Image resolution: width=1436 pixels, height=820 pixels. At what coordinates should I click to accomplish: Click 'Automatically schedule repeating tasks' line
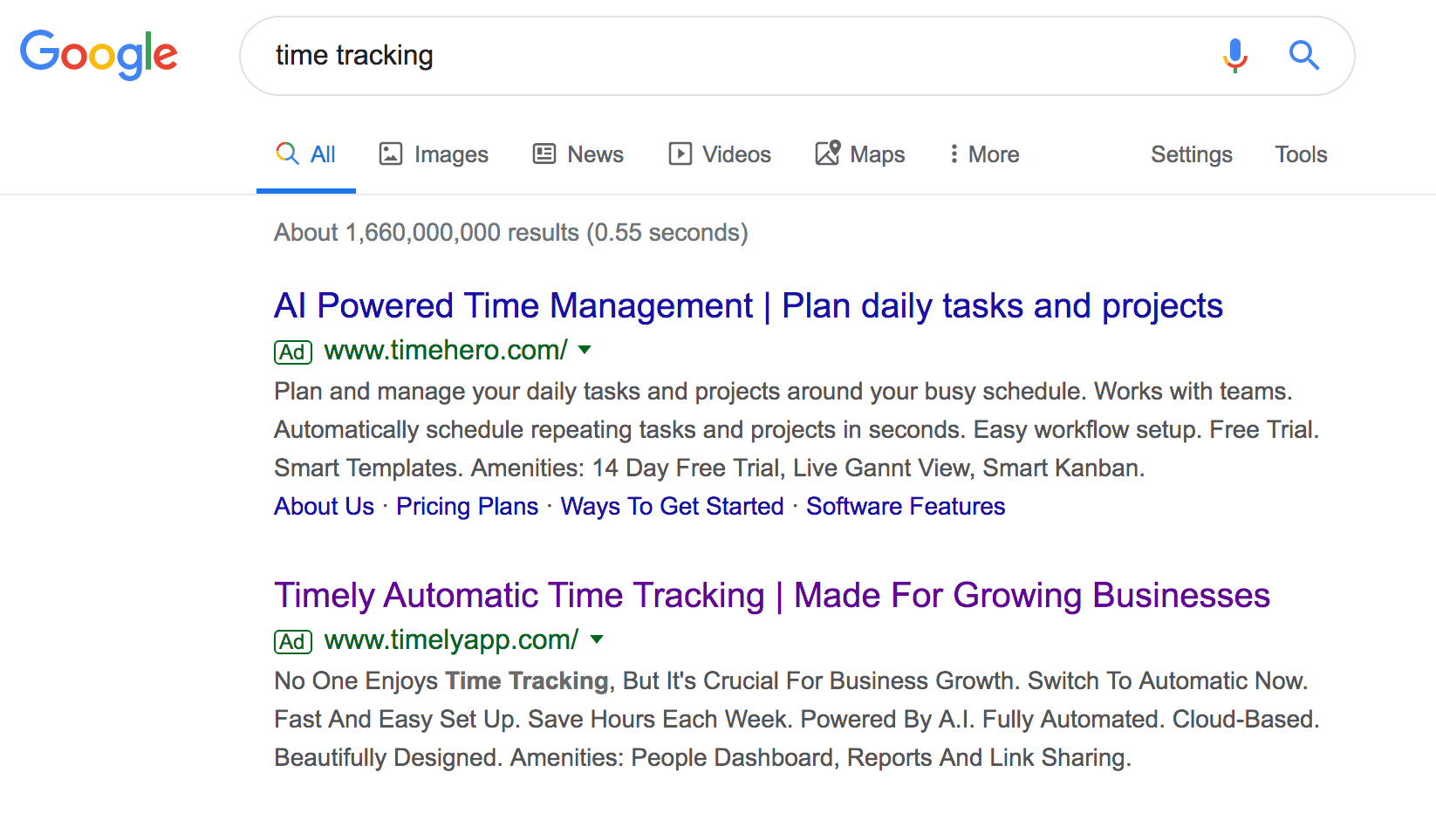(797, 429)
